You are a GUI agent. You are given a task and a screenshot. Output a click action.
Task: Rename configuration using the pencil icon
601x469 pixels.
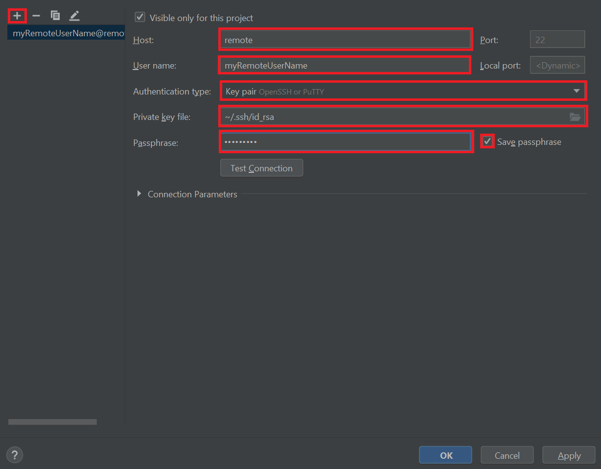(x=74, y=16)
